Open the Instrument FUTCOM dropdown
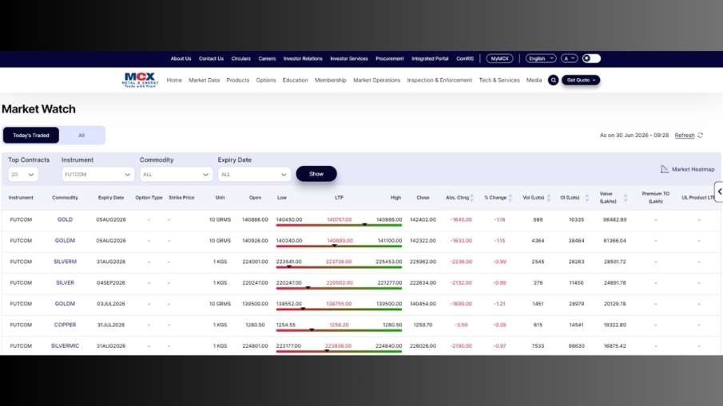Screen dimensions: 723x406 pos(97,175)
